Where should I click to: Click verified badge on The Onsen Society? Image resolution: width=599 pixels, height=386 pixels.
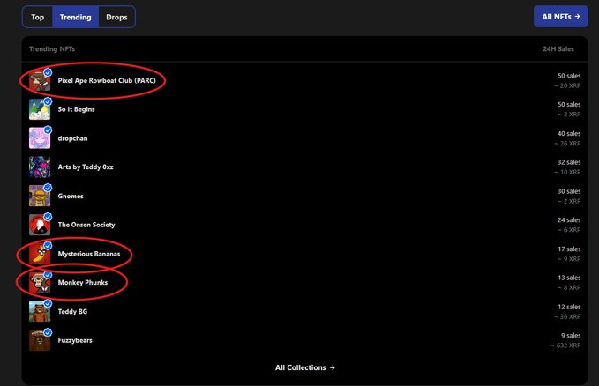(x=48, y=217)
